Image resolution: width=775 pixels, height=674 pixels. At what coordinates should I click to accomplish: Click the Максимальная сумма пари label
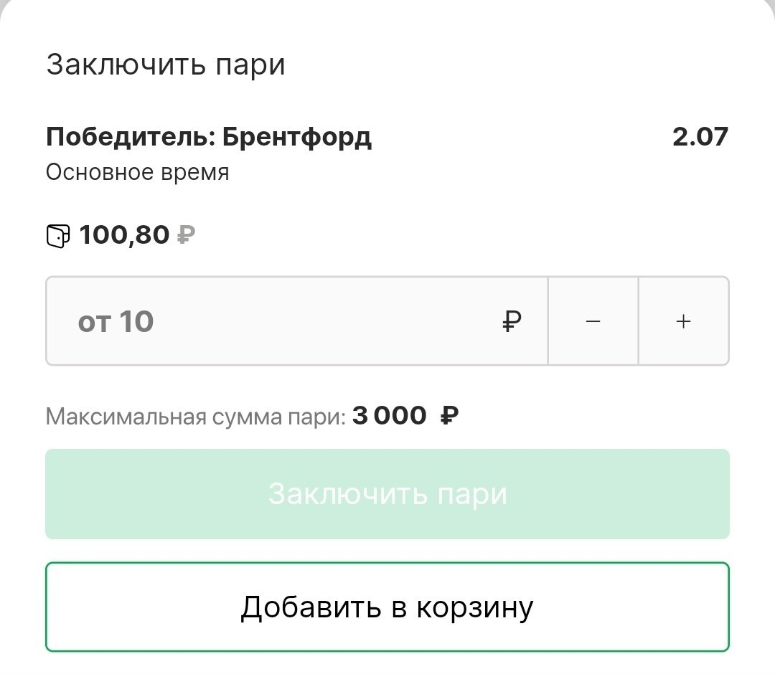[196, 416]
